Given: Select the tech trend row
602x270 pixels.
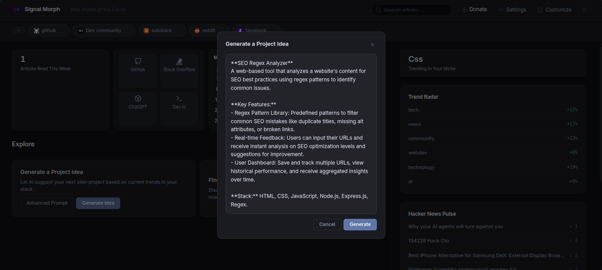Looking at the screenshot, I should pos(493,110).
